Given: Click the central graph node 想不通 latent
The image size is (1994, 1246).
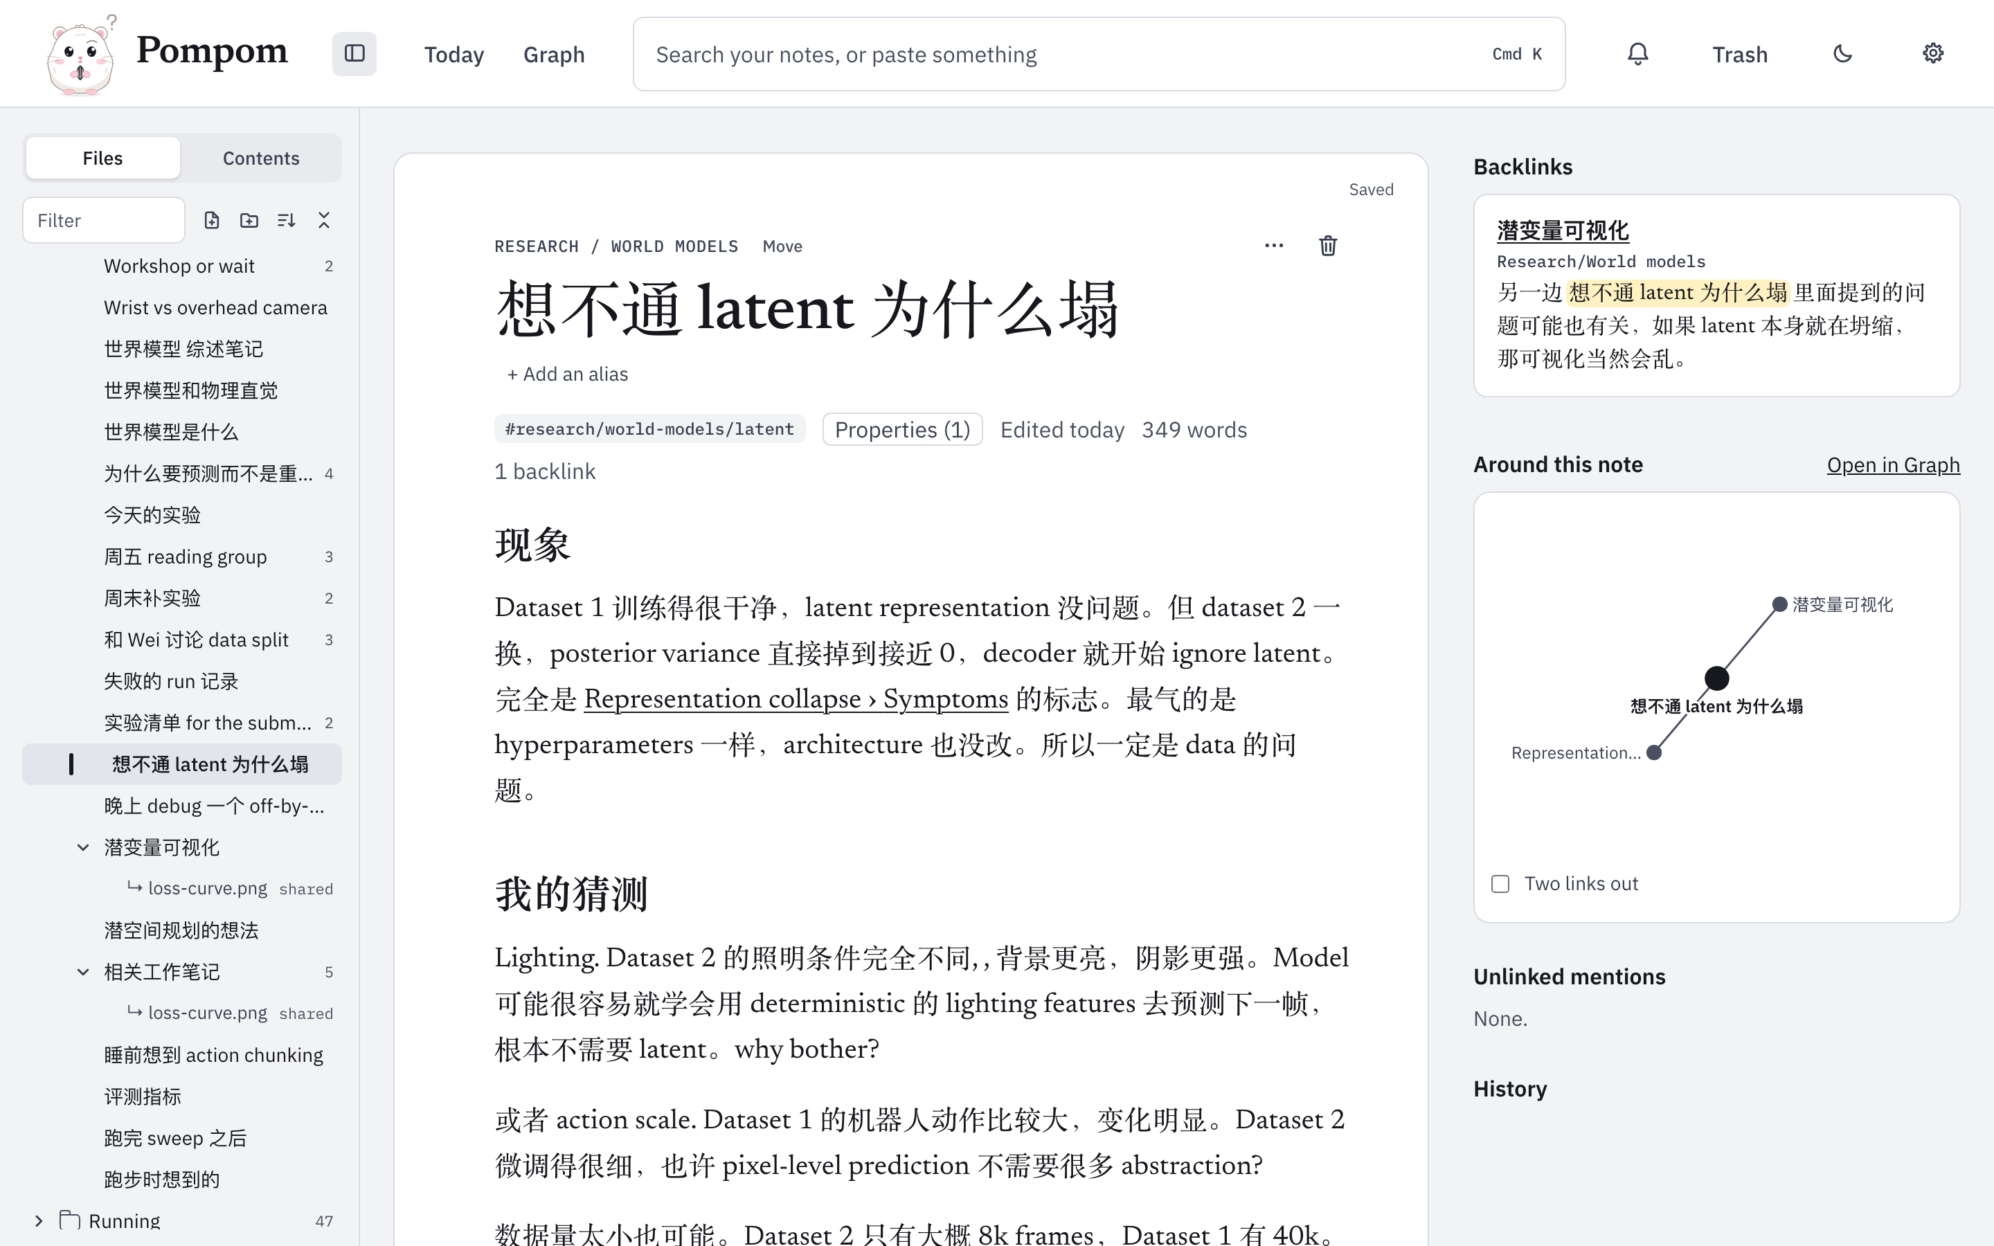Looking at the screenshot, I should pyautogui.click(x=1716, y=678).
